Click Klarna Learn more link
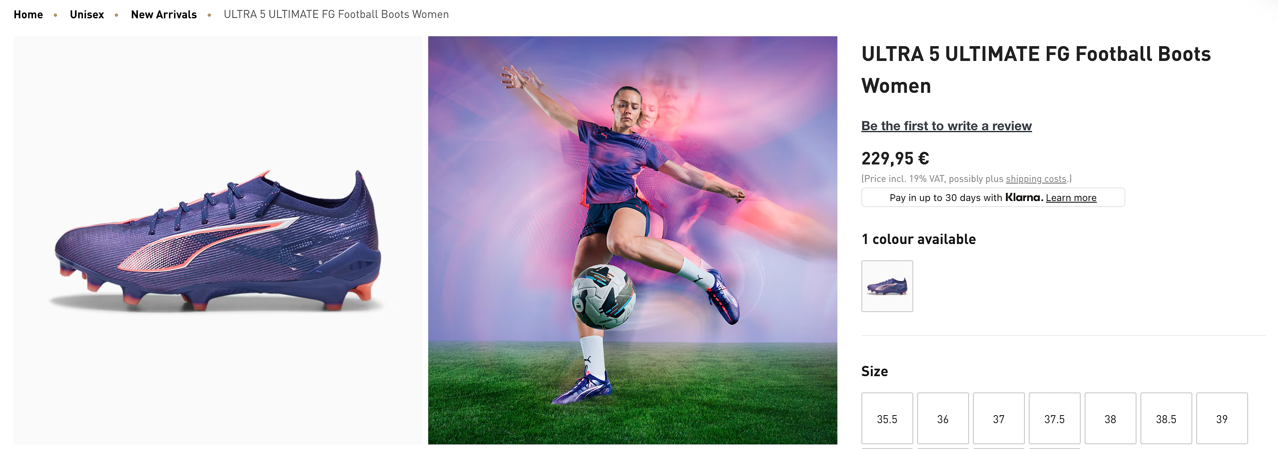 point(1071,197)
